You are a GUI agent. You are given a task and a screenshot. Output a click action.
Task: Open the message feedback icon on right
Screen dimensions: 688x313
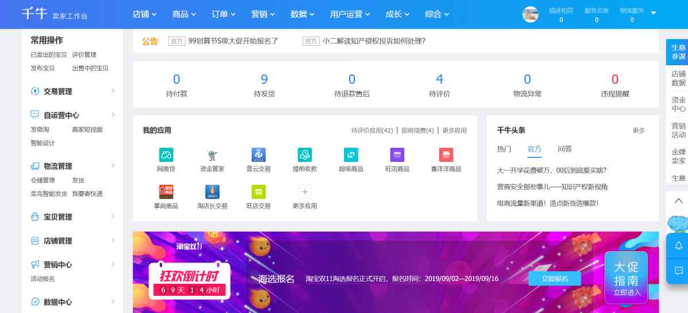click(679, 271)
